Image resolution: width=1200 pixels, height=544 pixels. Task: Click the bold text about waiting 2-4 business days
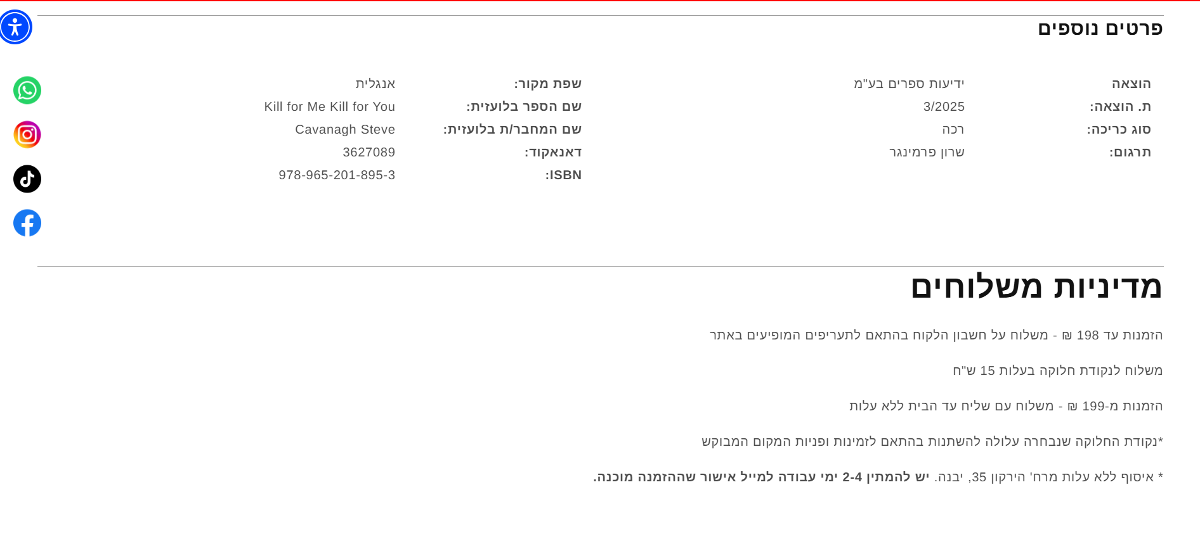point(761,477)
